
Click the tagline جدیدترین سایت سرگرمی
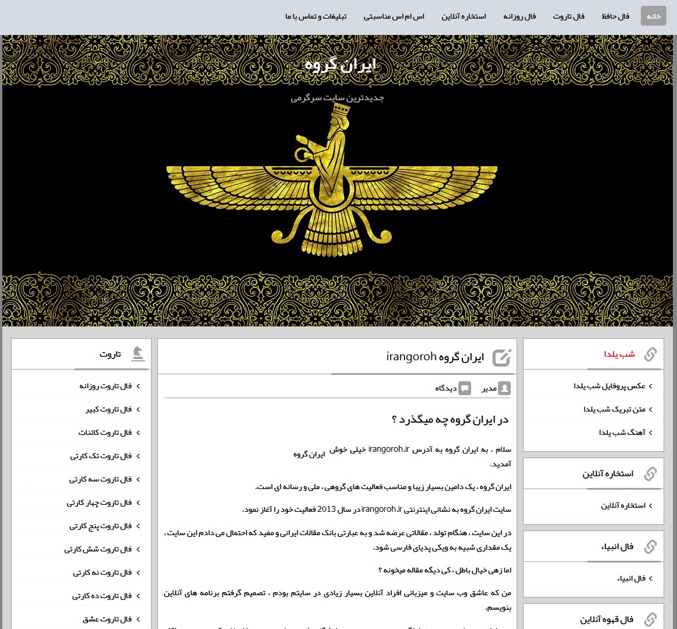click(337, 98)
